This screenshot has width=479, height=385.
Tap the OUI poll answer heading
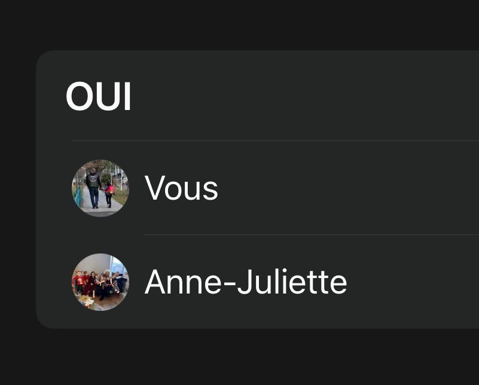click(98, 96)
